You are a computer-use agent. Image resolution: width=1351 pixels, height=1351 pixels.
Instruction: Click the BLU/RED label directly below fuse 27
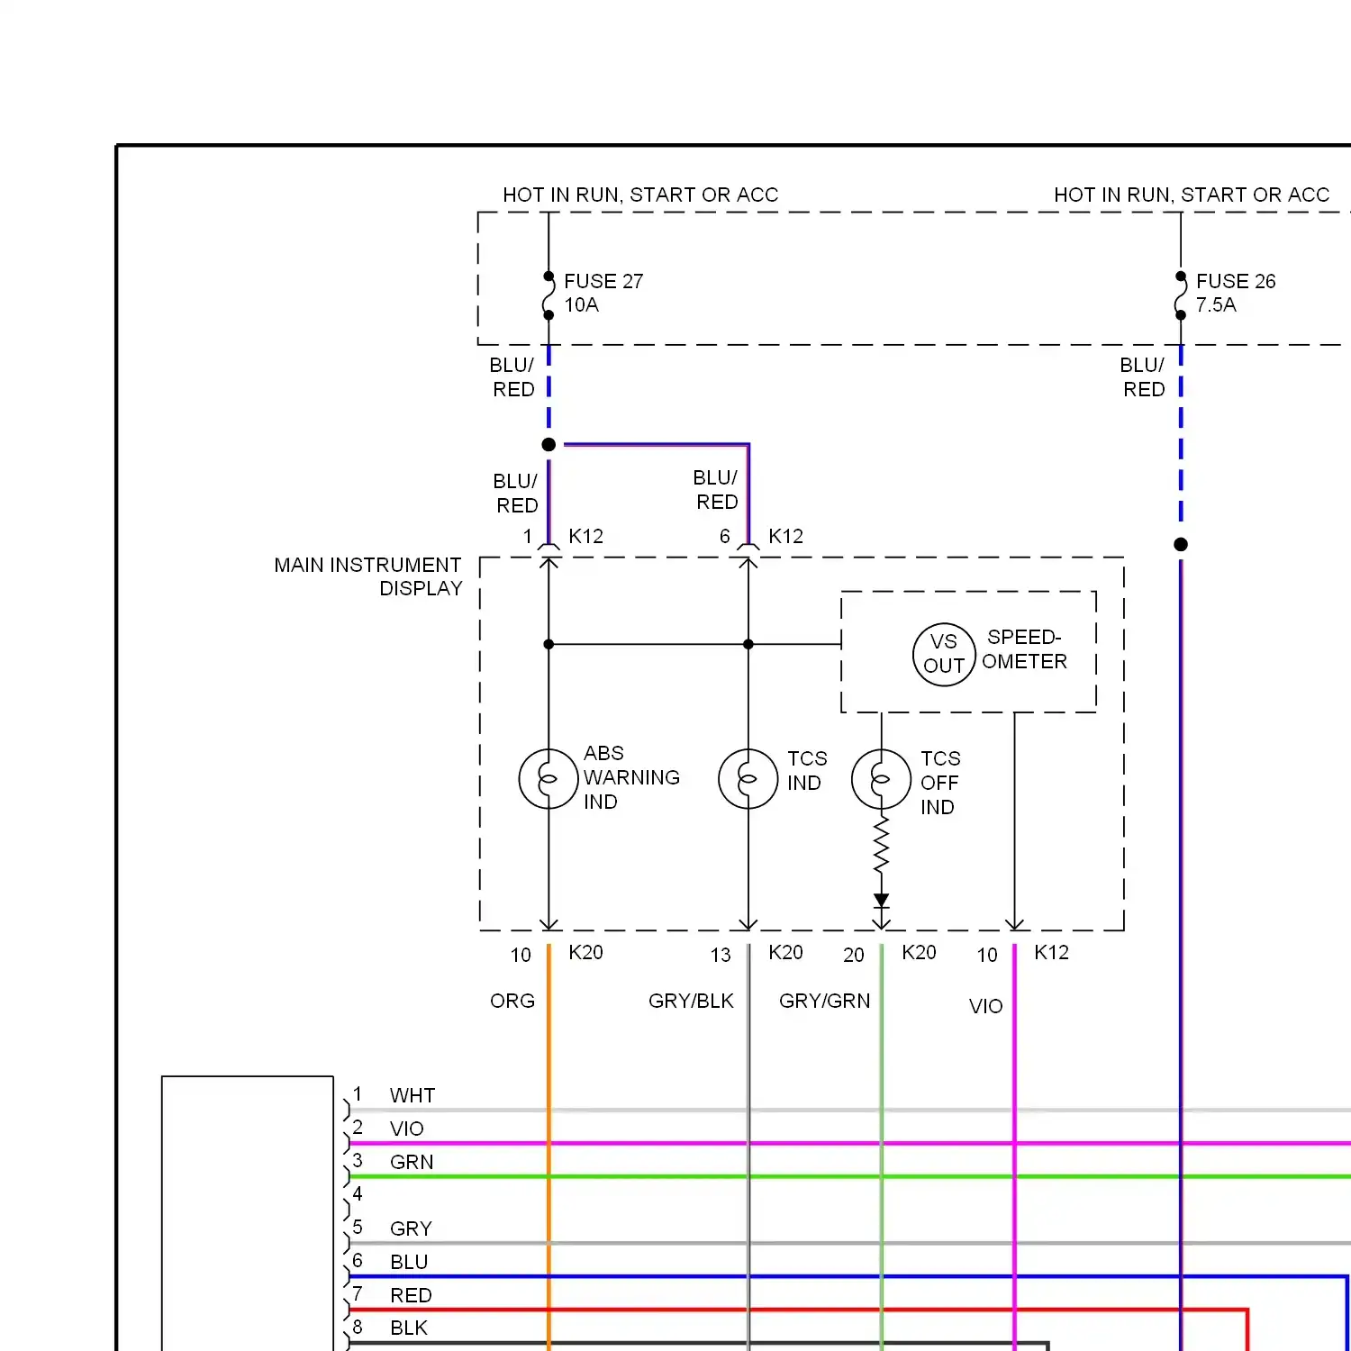[x=512, y=376]
